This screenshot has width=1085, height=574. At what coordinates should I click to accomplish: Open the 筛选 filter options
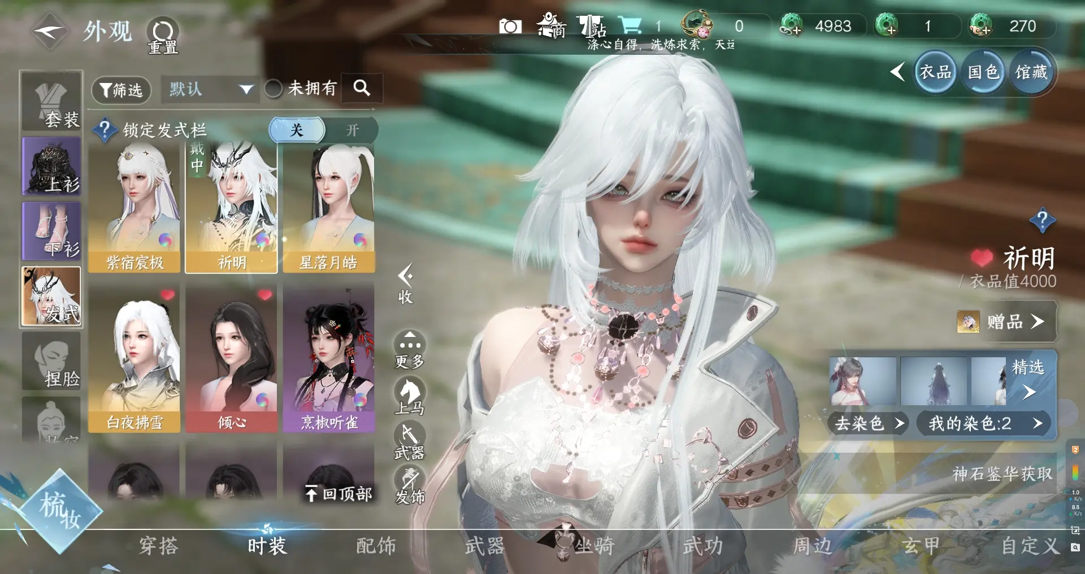click(x=121, y=90)
